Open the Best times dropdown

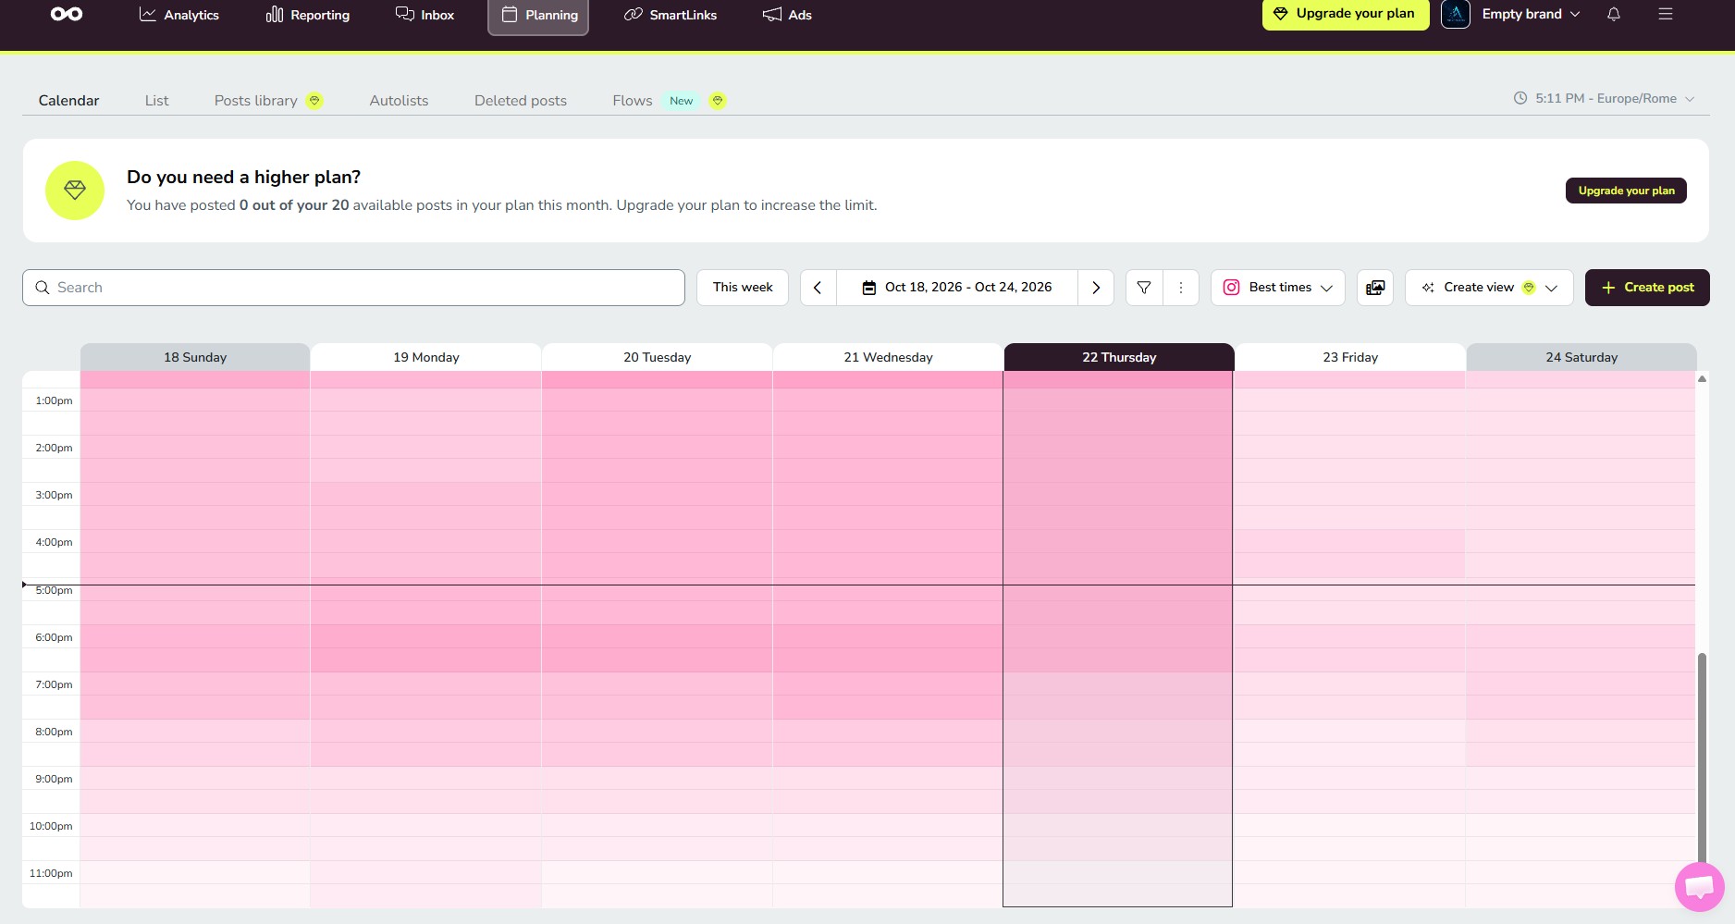coord(1278,288)
